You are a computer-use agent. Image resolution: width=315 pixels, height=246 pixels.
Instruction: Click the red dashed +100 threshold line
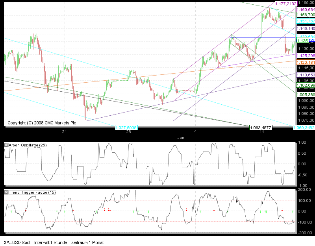click(x=157, y=200)
